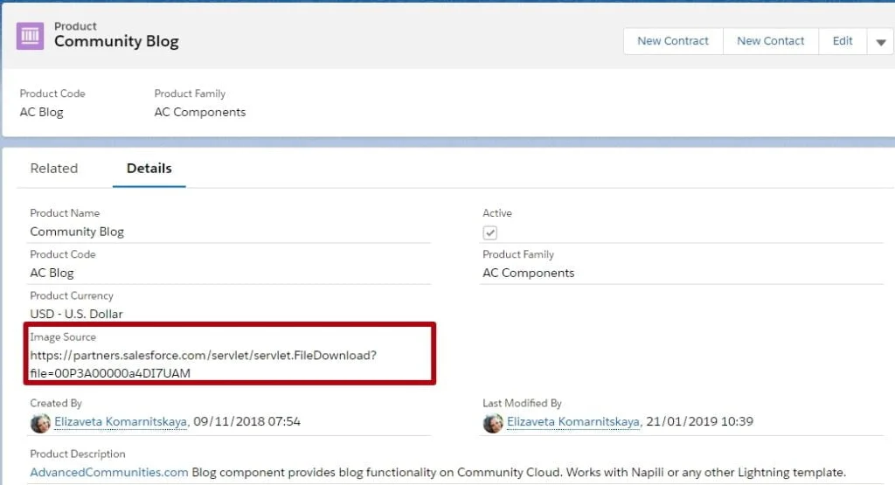Click the Image Source field label
Viewport: 895px width, 485px height.
point(63,337)
